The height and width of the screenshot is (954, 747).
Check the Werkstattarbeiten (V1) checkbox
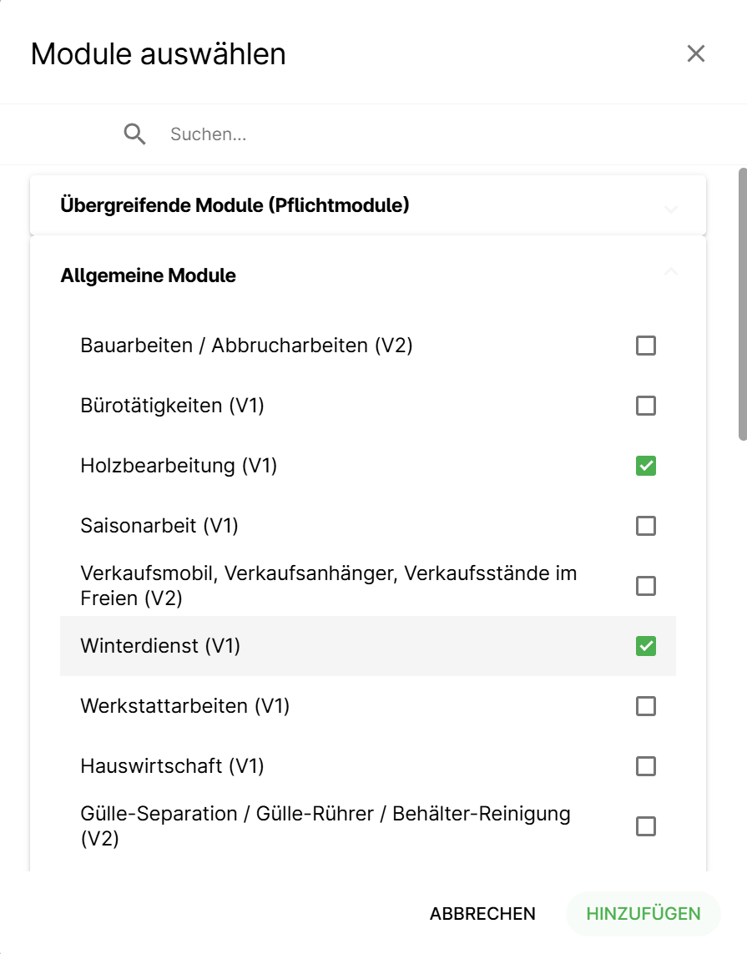pos(646,706)
